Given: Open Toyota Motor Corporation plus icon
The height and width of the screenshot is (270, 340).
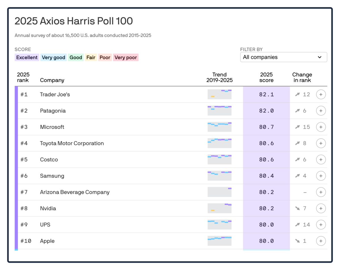Looking at the screenshot, I should tap(321, 143).
